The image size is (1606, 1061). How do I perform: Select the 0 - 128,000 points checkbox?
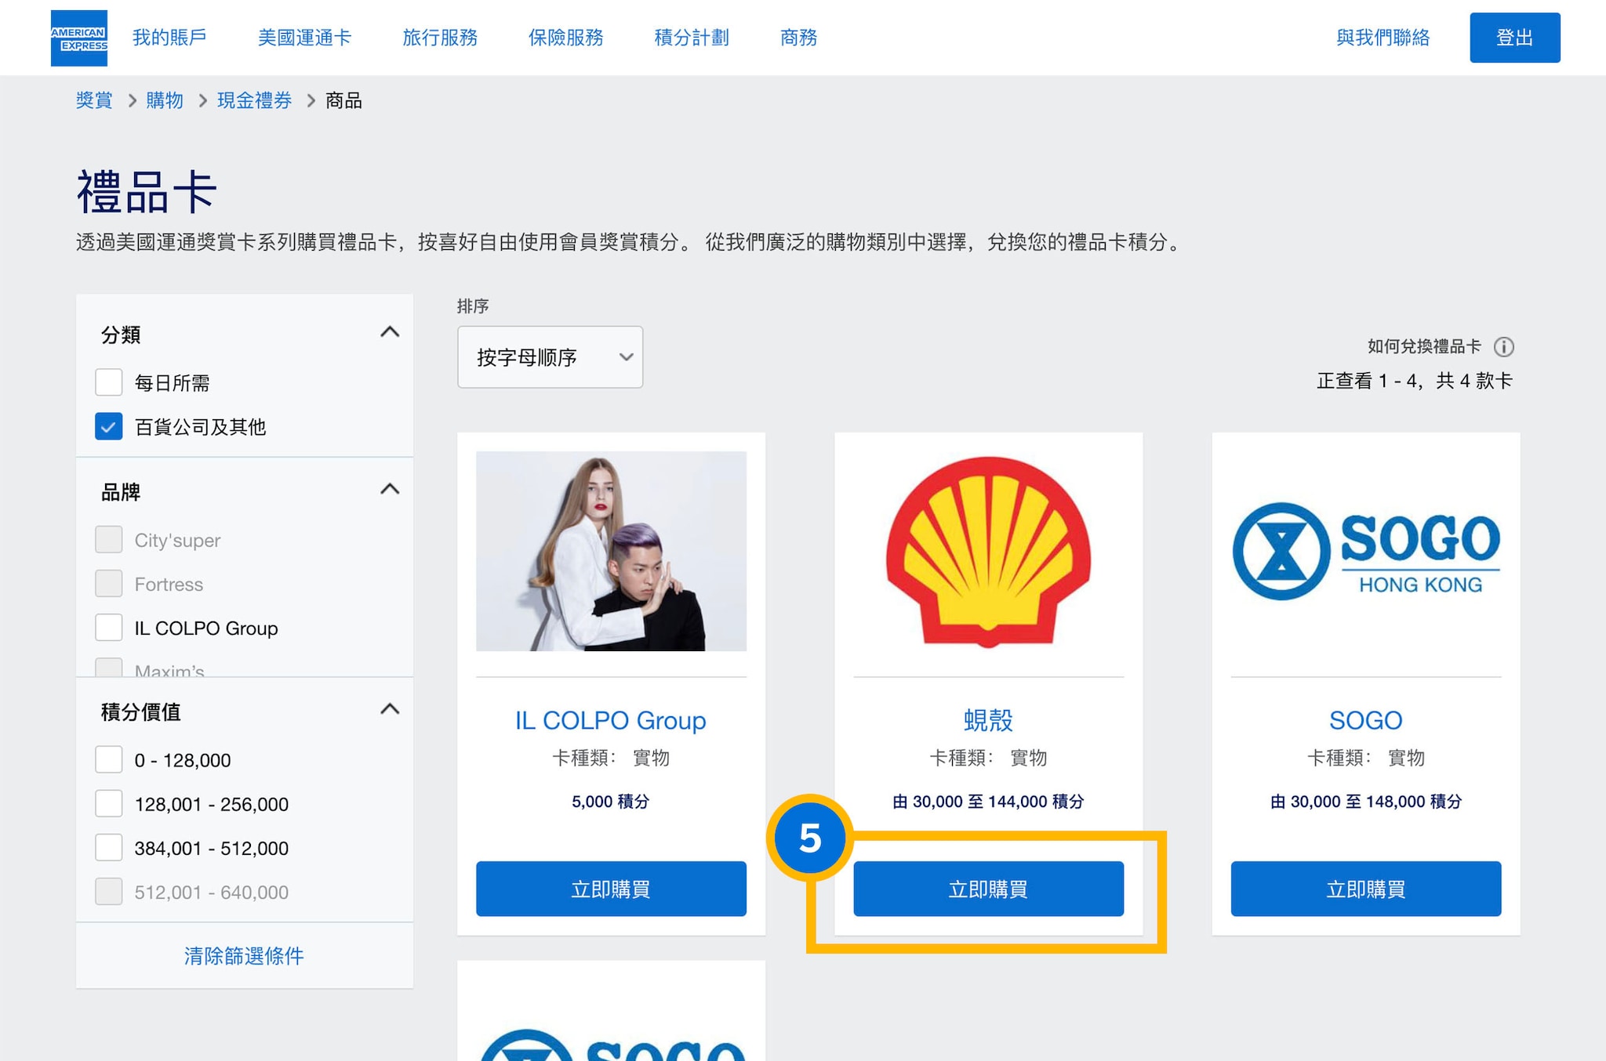click(x=109, y=759)
